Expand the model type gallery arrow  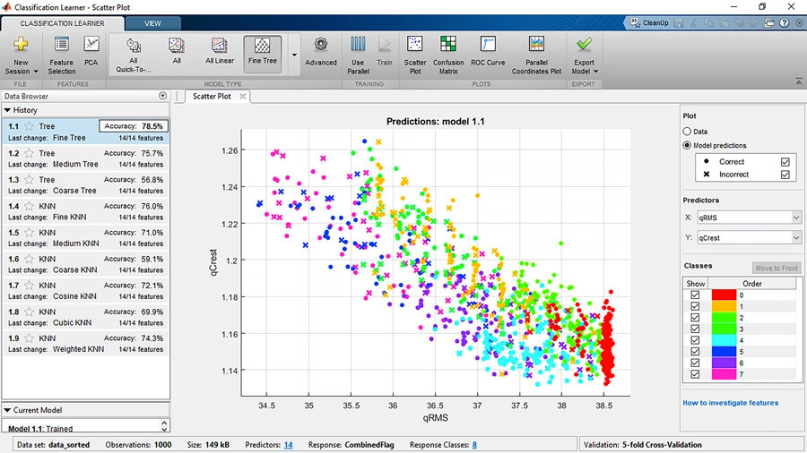(294, 54)
